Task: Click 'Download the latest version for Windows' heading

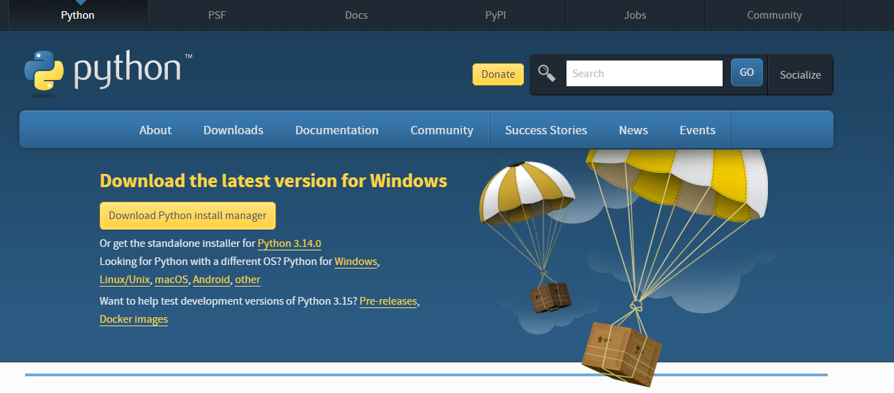Action: pyautogui.click(x=273, y=181)
